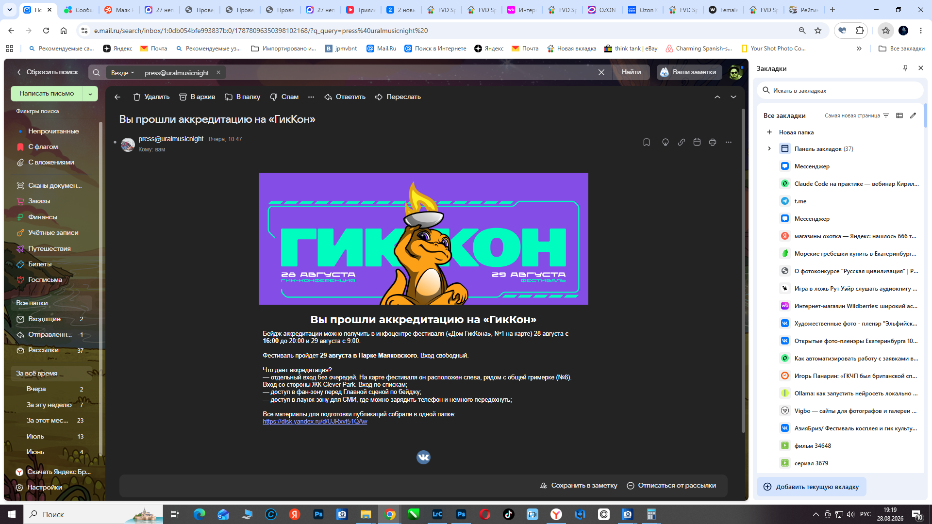
Task: Click the bookmark flag icon in email header
Action: click(x=647, y=142)
